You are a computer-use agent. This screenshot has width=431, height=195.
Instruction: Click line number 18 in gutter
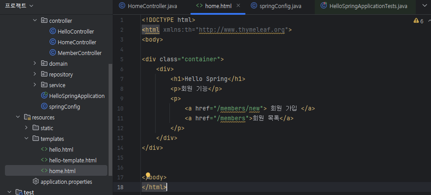(x=120, y=187)
